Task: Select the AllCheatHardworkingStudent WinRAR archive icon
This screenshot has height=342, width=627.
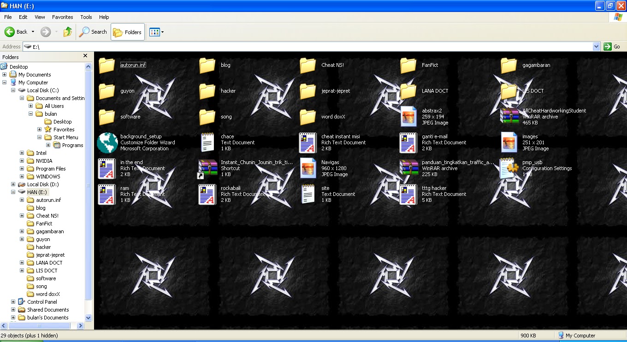Action: (x=509, y=117)
